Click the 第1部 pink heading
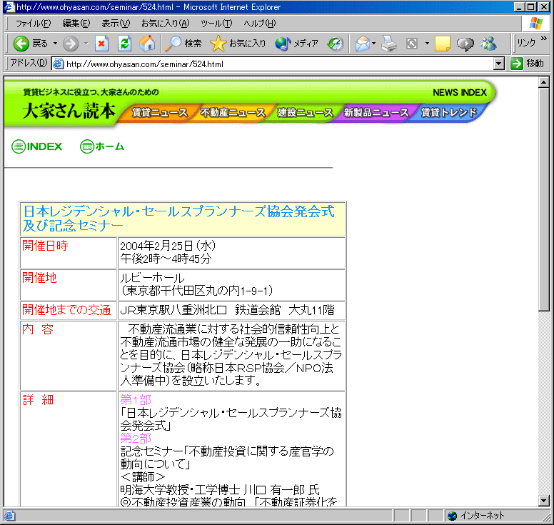Image resolution: width=554 pixels, height=525 pixels. click(136, 400)
